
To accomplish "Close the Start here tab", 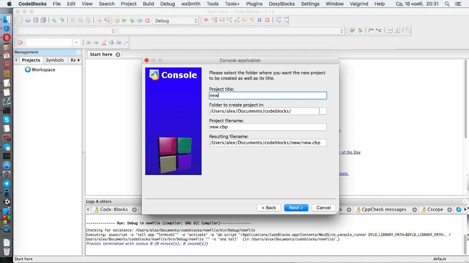I will coord(118,54).
